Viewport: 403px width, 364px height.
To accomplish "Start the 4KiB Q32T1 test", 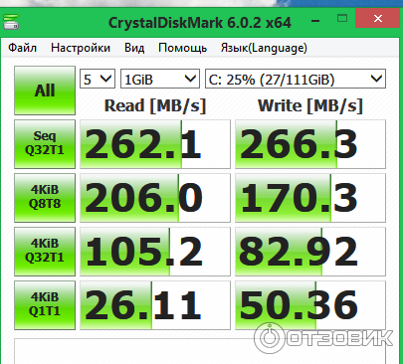I will pos(45,252).
